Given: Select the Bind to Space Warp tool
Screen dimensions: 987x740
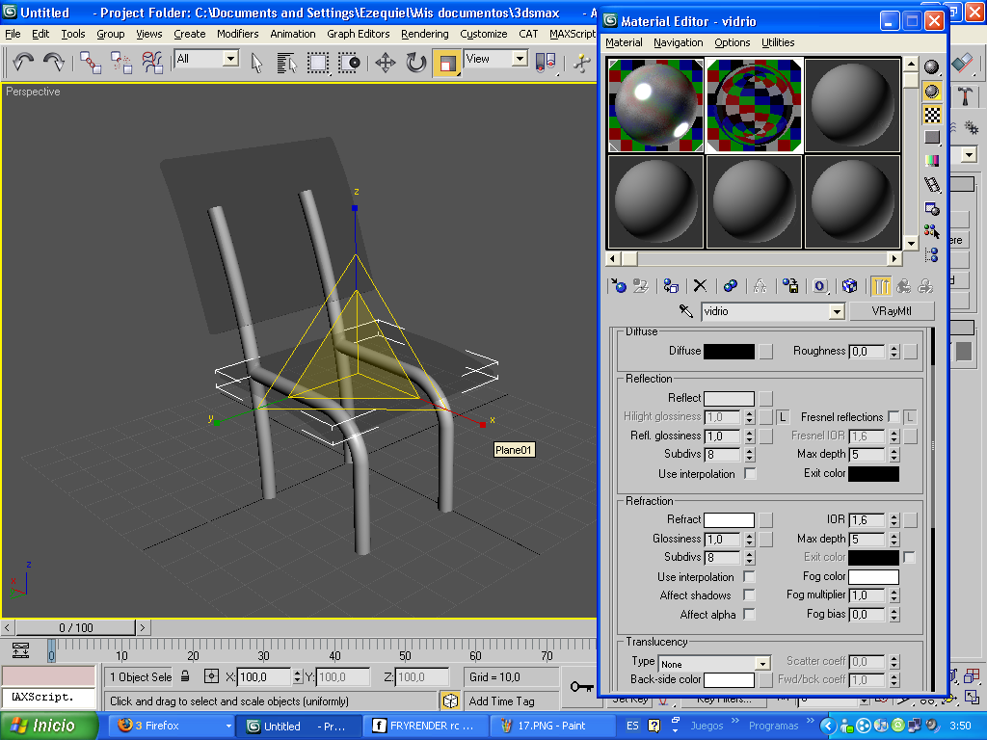Looking at the screenshot, I should pyautogui.click(x=151, y=63).
